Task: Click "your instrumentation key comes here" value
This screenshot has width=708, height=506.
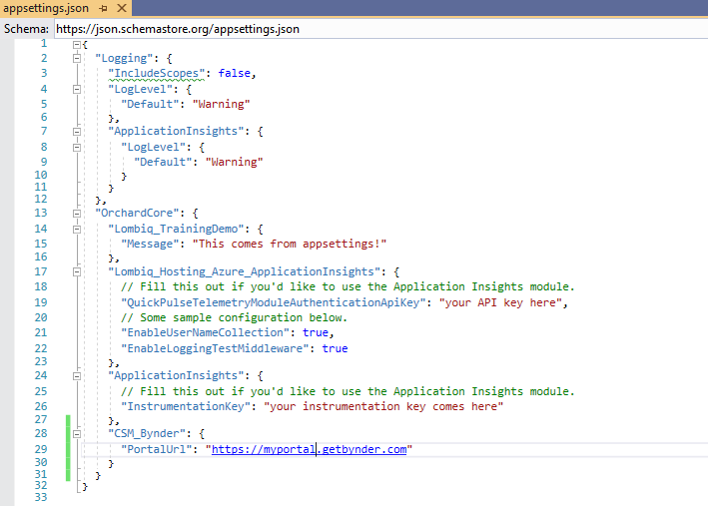Action: [x=383, y=406]
